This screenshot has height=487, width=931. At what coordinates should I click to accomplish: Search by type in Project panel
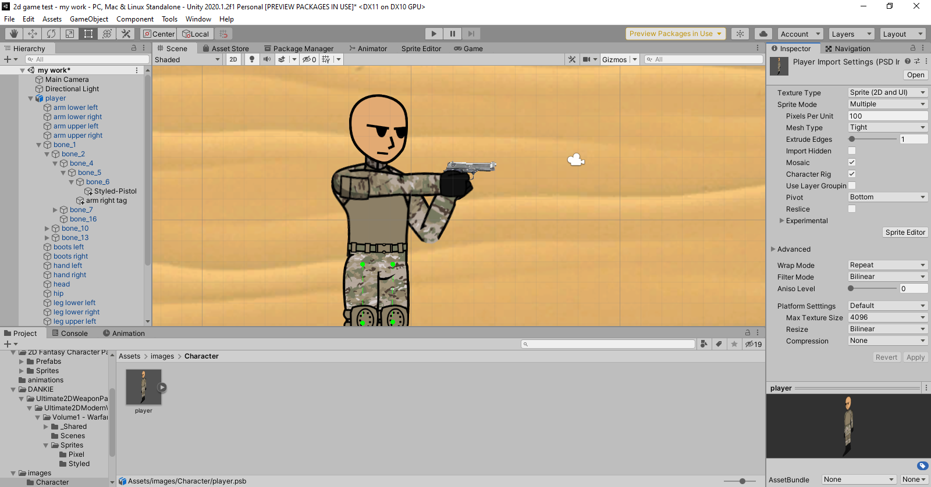(704, 344)
